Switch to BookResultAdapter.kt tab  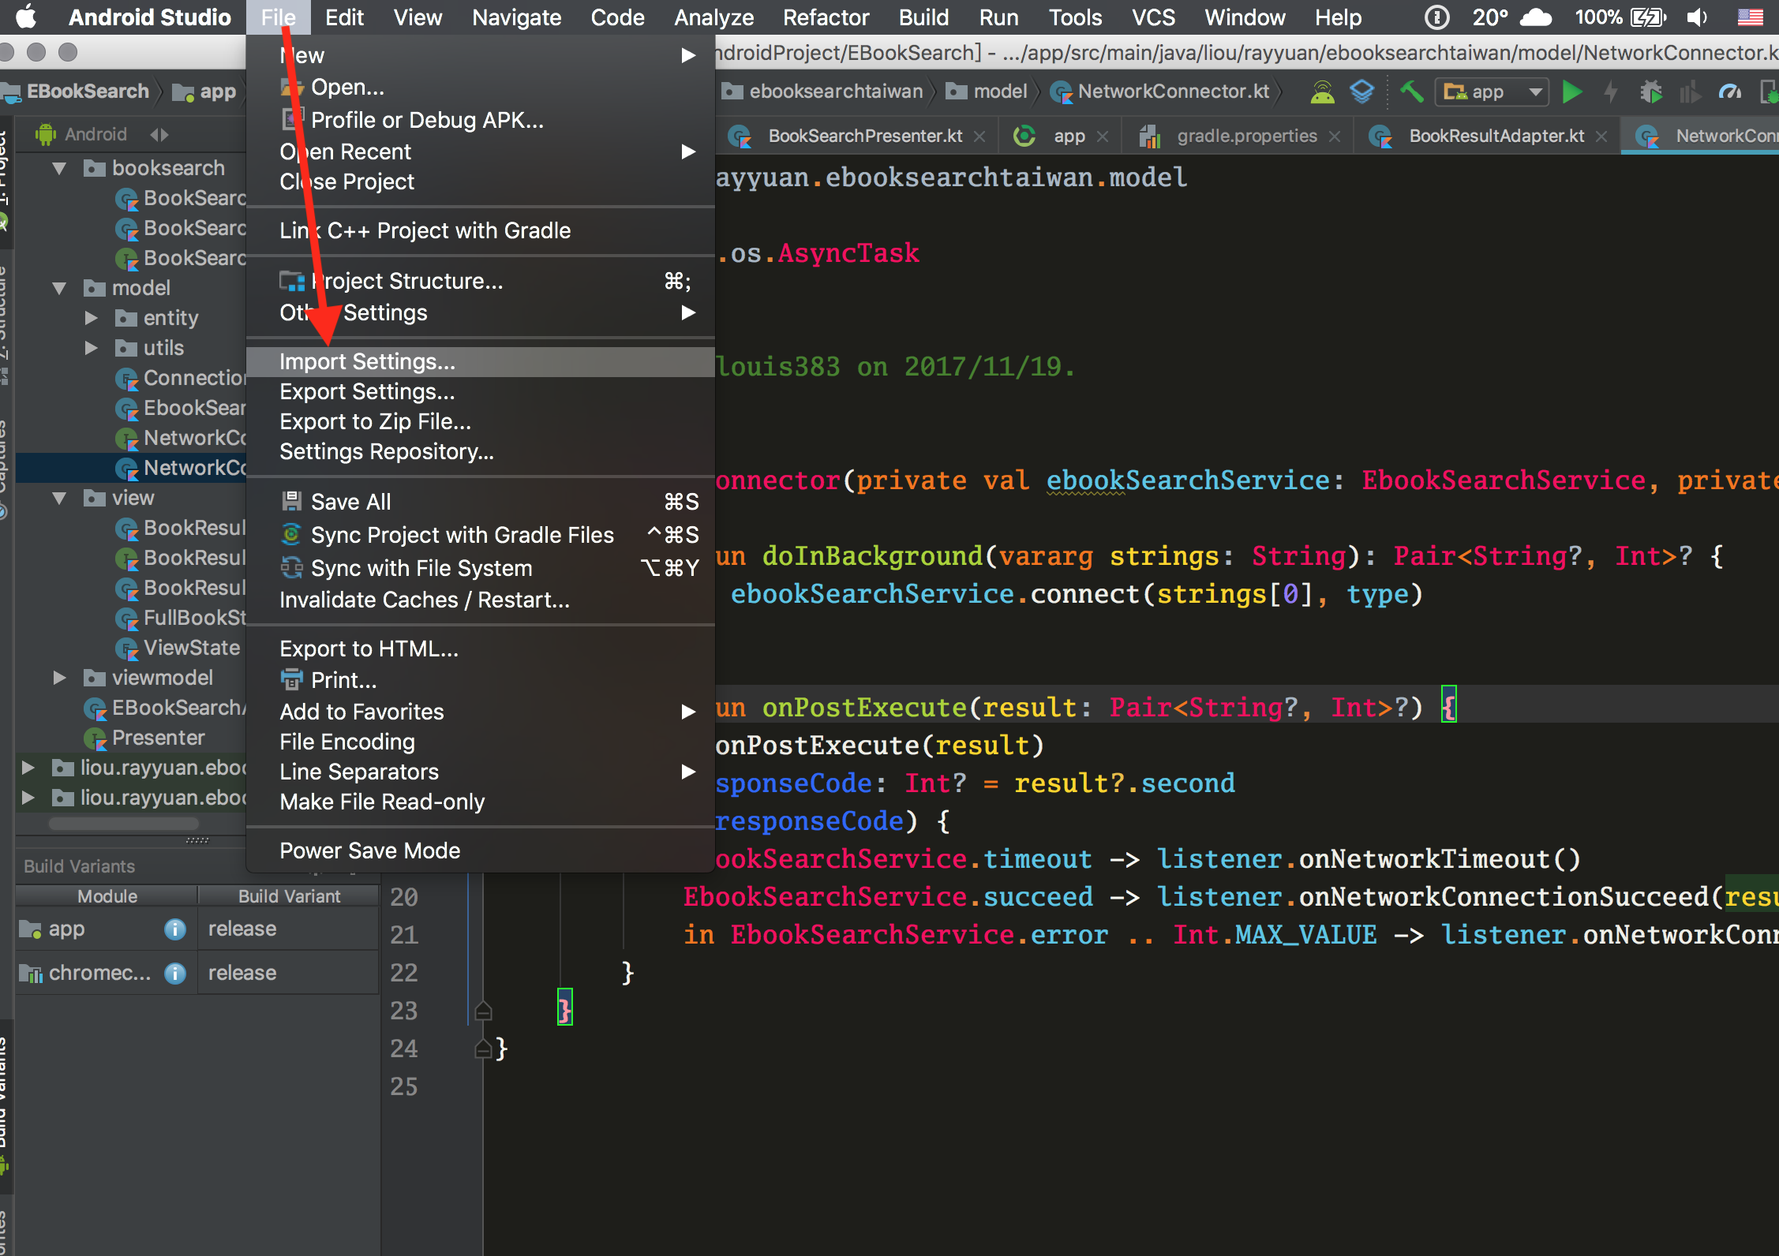[x=1496, y=136]
